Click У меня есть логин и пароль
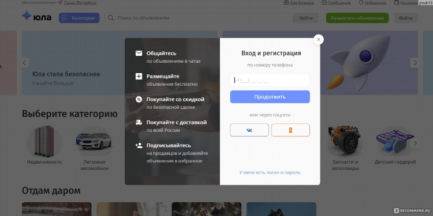The width and height of the screenshot is (433, 216). (270, 172)
